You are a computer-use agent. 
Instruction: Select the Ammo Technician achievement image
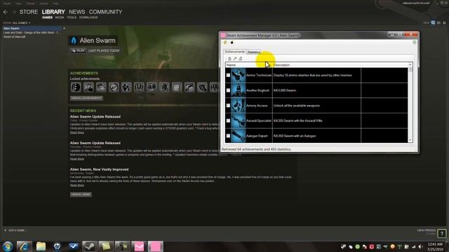pos(239,75)
